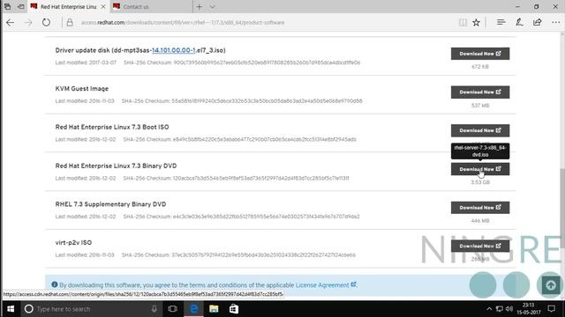
Task: Download the KVM Guest Image
Action: point(480,92)
